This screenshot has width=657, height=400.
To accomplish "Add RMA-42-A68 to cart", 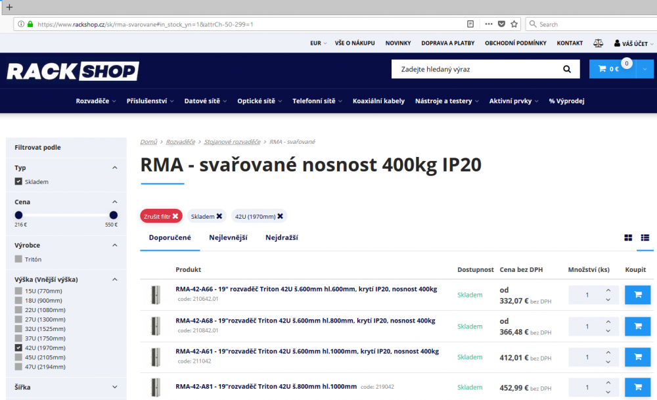I will (x=637, y=326).
